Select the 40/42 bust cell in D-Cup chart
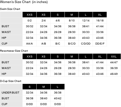 58,98
